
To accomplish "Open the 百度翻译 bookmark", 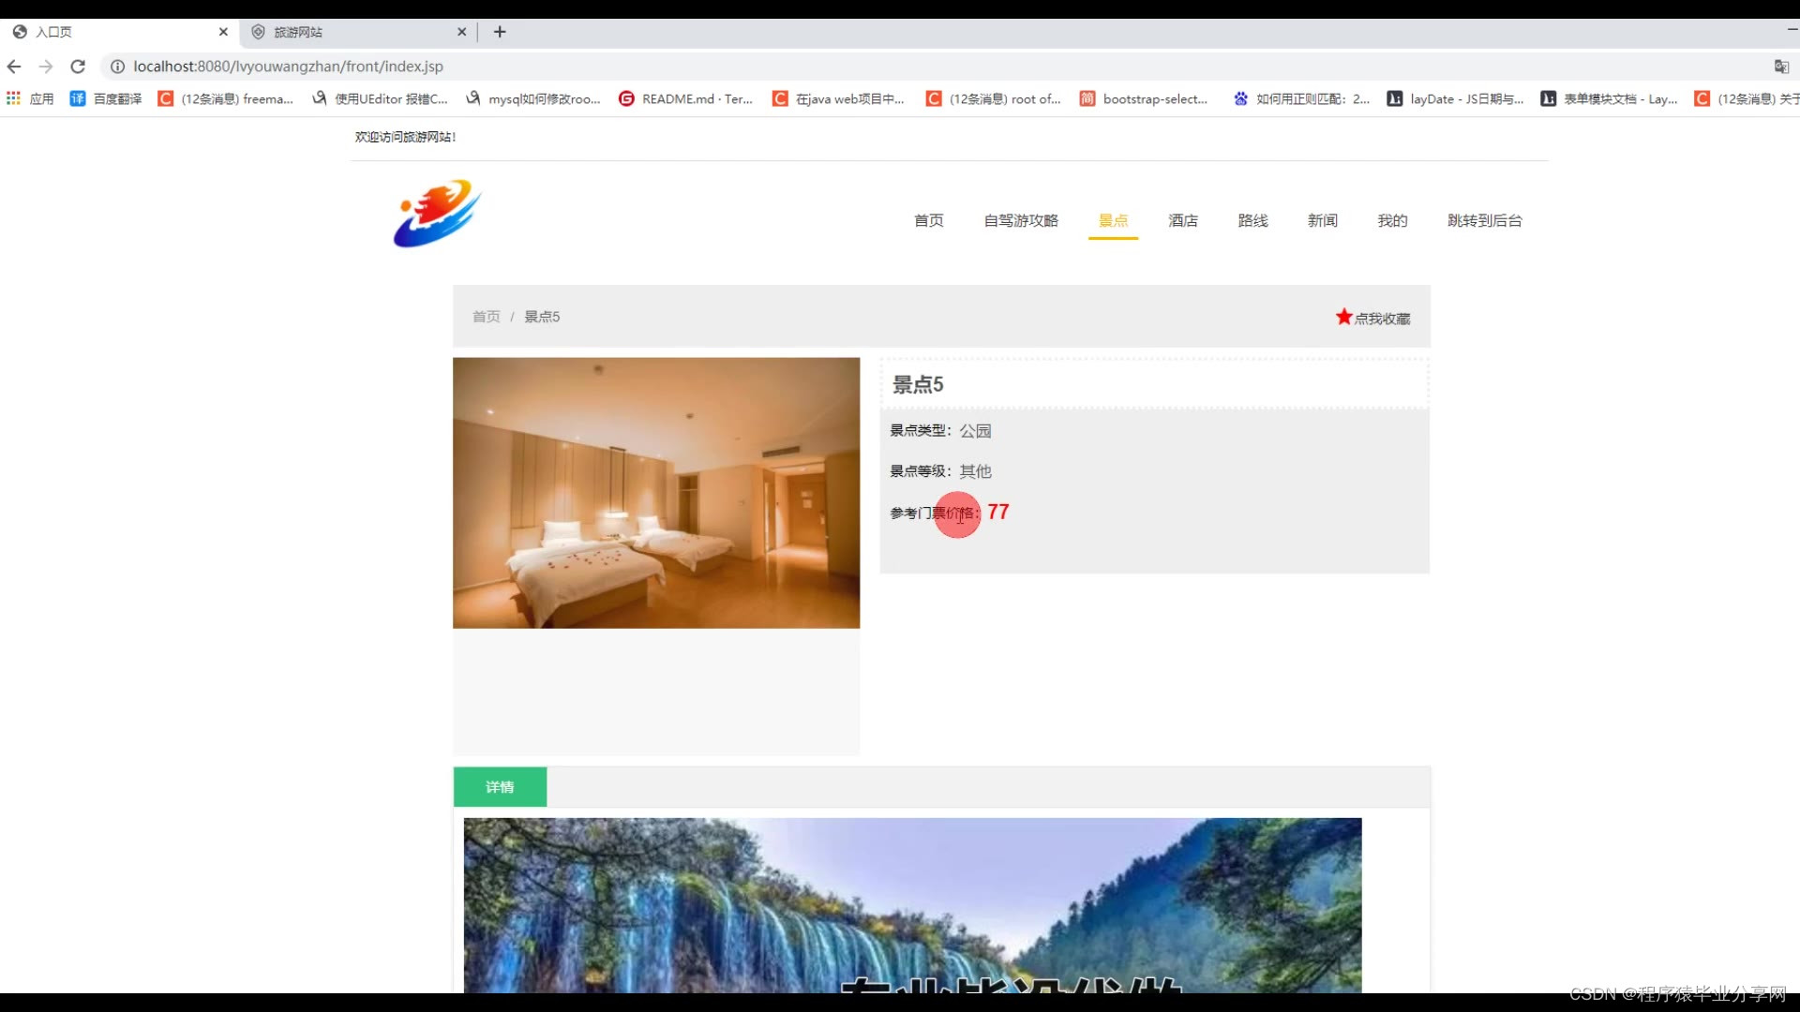I will tap(106, 98).
